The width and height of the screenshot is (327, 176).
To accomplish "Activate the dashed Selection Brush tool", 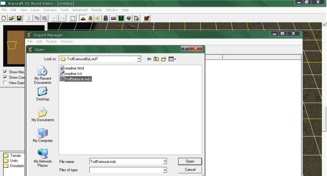I will pos(73,18).
